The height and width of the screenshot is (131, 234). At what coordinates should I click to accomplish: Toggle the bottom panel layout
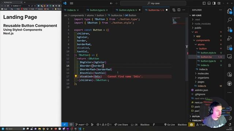tap(209, 3)
